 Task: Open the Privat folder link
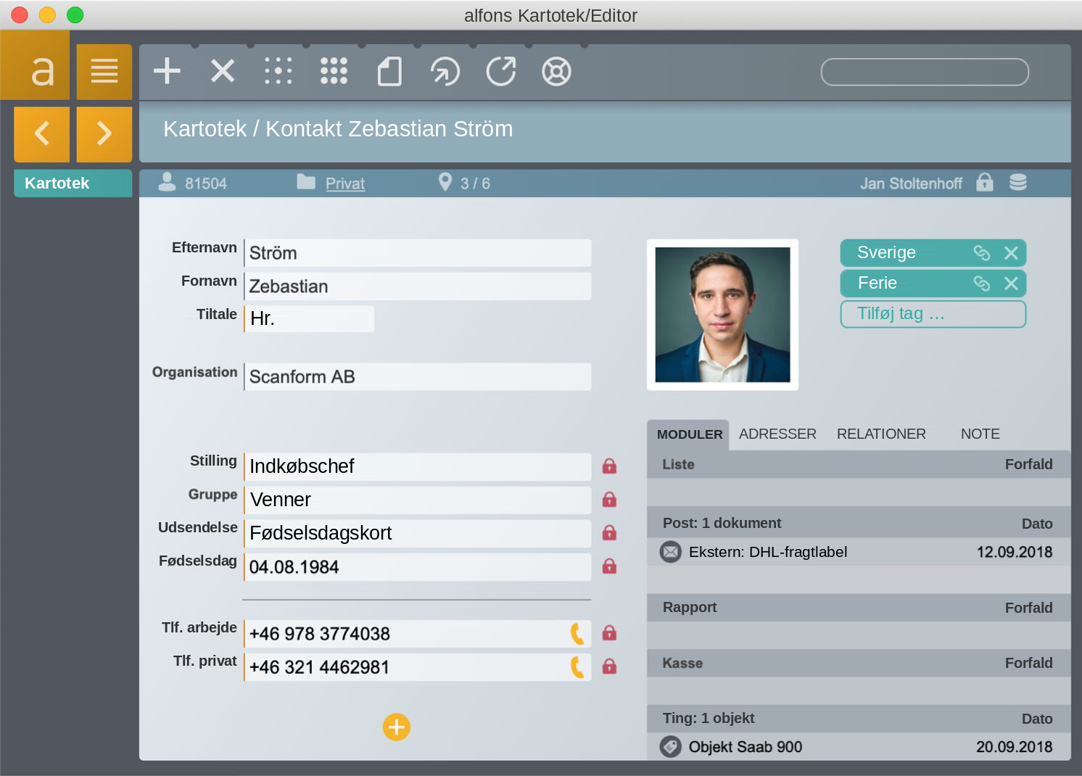point(345,183)
